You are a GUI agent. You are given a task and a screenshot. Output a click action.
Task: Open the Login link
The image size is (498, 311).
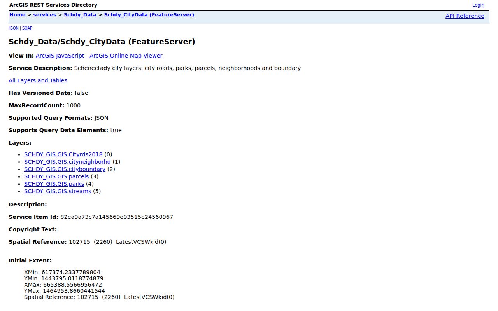pyautogui.click(x=478, y=5)
